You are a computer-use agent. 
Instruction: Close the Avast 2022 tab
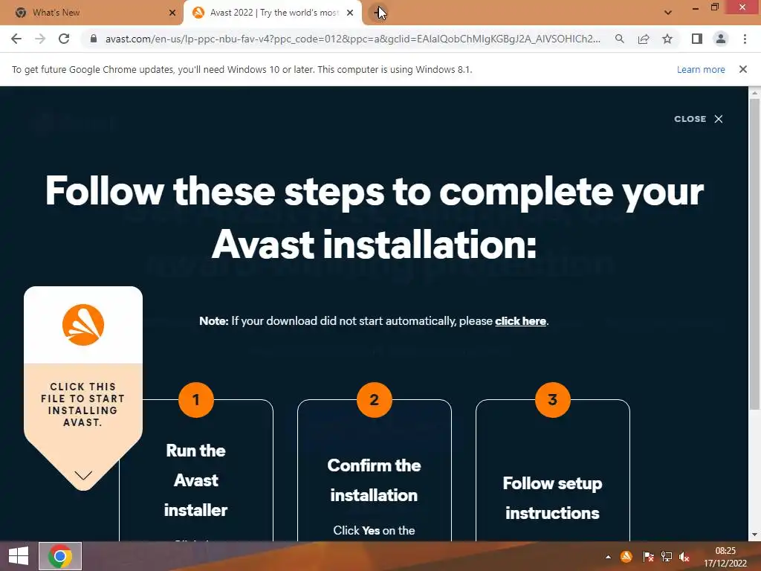pos(350,13)
